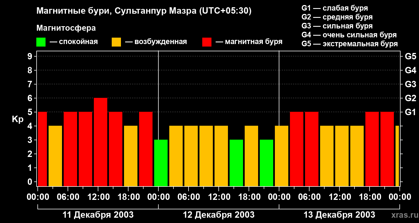Click the red bar reaching Kp 6

(101, 142)
